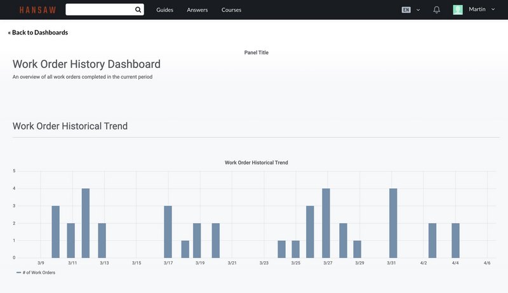Click the bar above 3/31
Screen dimensions: 508x293
tap(393, 223)
